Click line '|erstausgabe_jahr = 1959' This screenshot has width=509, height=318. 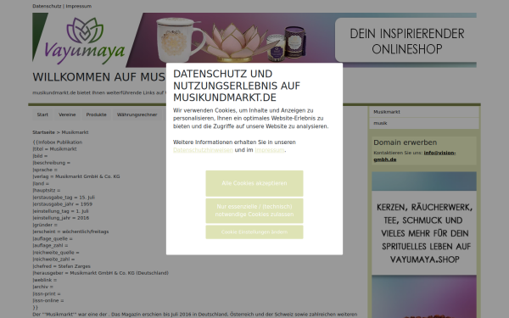click(x=62, y=204)
